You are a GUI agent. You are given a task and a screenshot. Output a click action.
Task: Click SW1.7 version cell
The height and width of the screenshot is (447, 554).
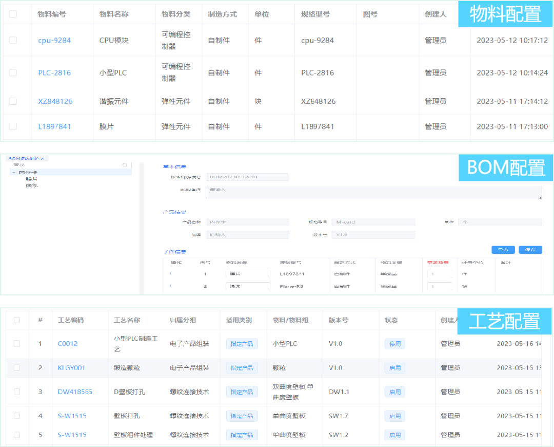339,416
